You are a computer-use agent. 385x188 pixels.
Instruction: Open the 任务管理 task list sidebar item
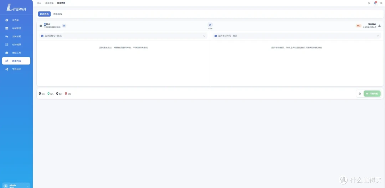click(16, 45)
